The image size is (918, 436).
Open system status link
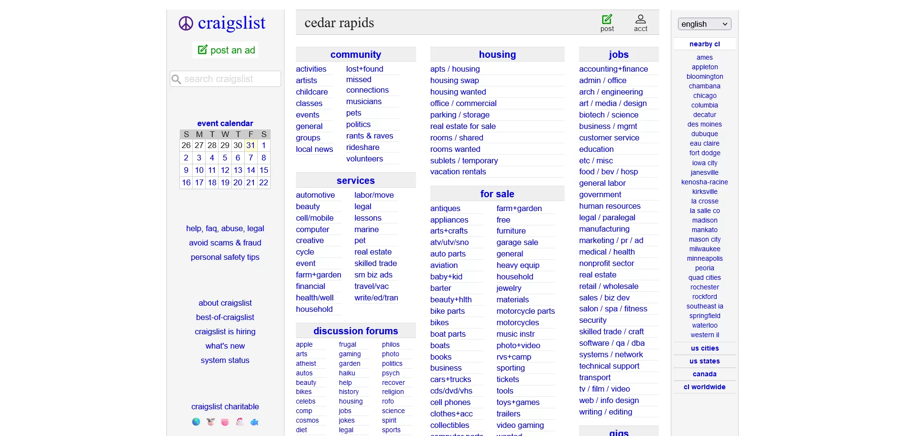pos(225,360)
